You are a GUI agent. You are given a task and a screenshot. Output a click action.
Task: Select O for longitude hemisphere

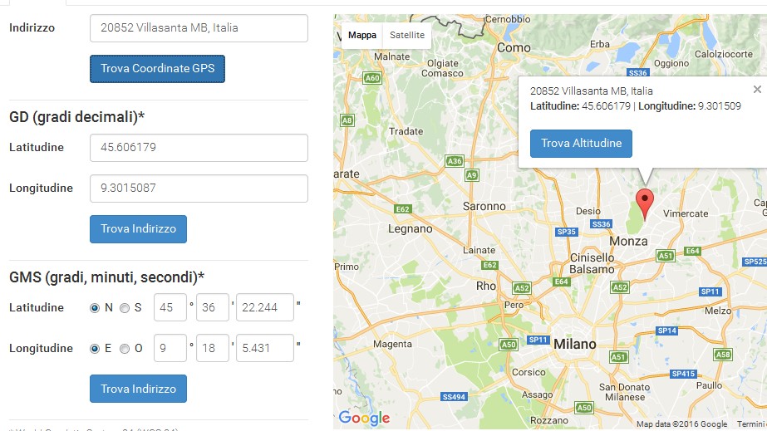coord(125,349)
